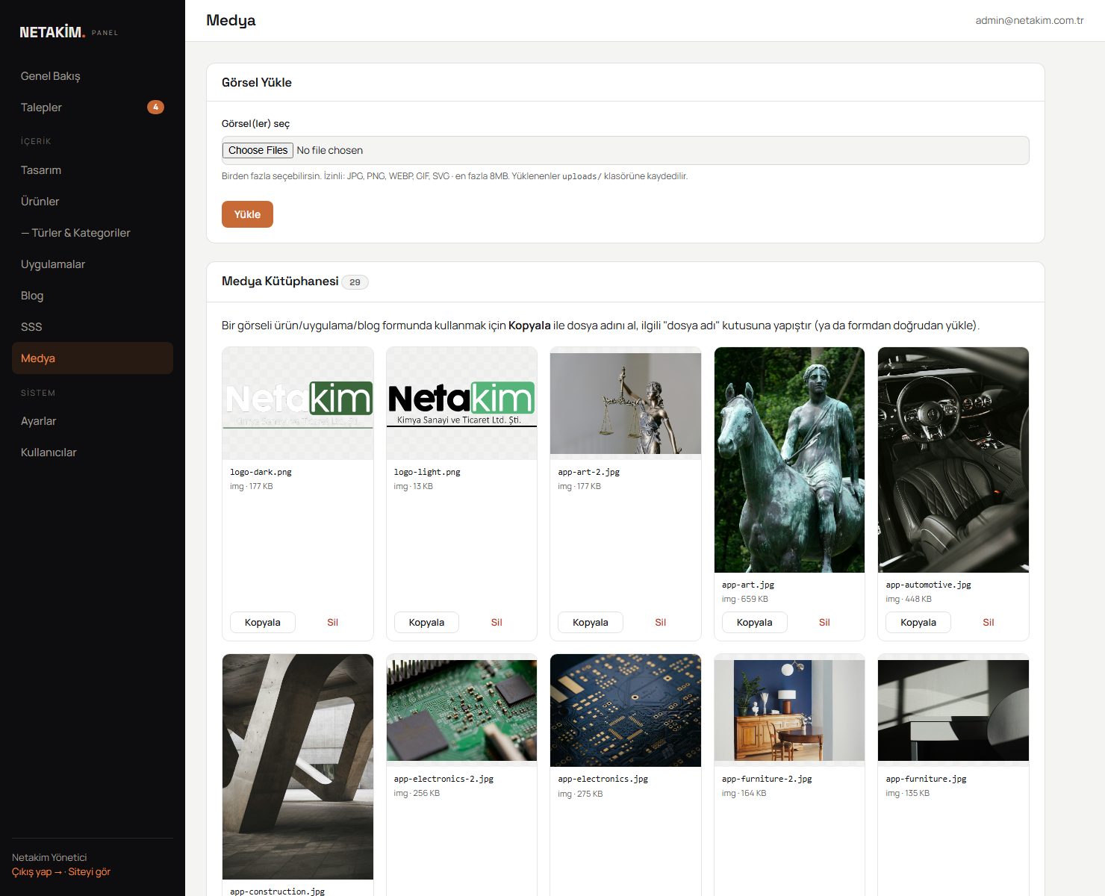Go to Tasarım section
The height and width of the screenshot is (896, 1105).
pyautogui.click(x=93, y=170)
